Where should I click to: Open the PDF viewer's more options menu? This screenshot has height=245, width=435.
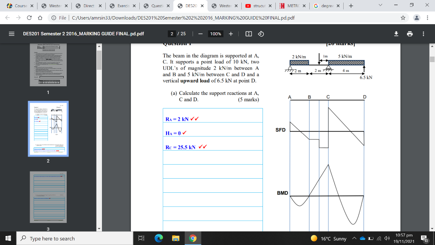[423, 34]
